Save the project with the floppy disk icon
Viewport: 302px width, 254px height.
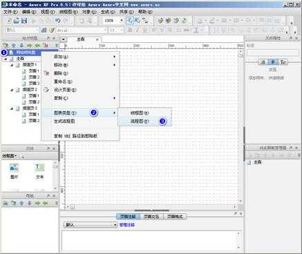click(x=24, y=21)
